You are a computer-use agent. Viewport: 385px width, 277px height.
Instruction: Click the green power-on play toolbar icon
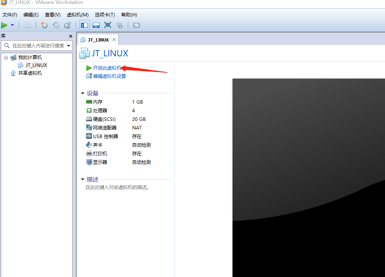tap(4, 25)
